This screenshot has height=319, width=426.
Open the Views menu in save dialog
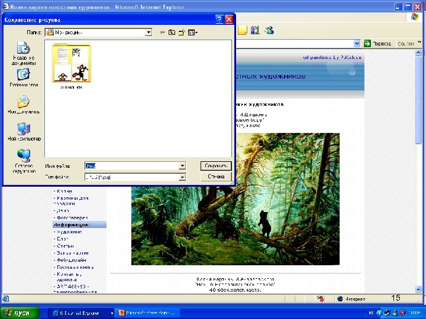(x=193, y=32)
